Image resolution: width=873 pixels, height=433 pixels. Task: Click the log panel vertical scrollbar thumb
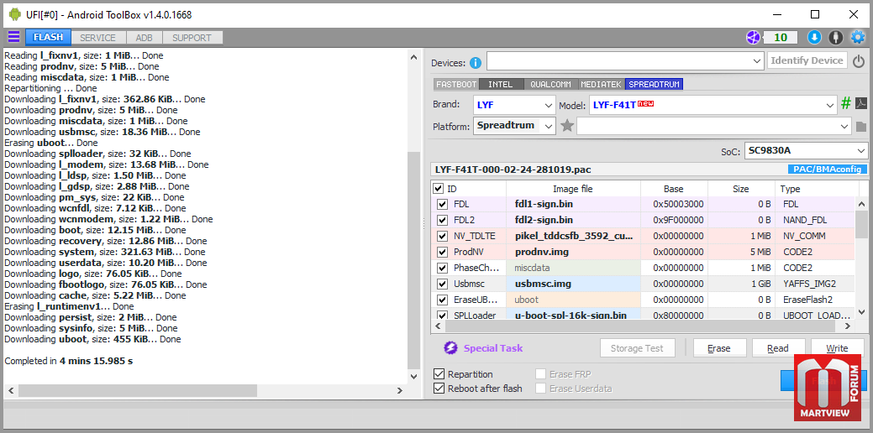click(x=413, y=260)
